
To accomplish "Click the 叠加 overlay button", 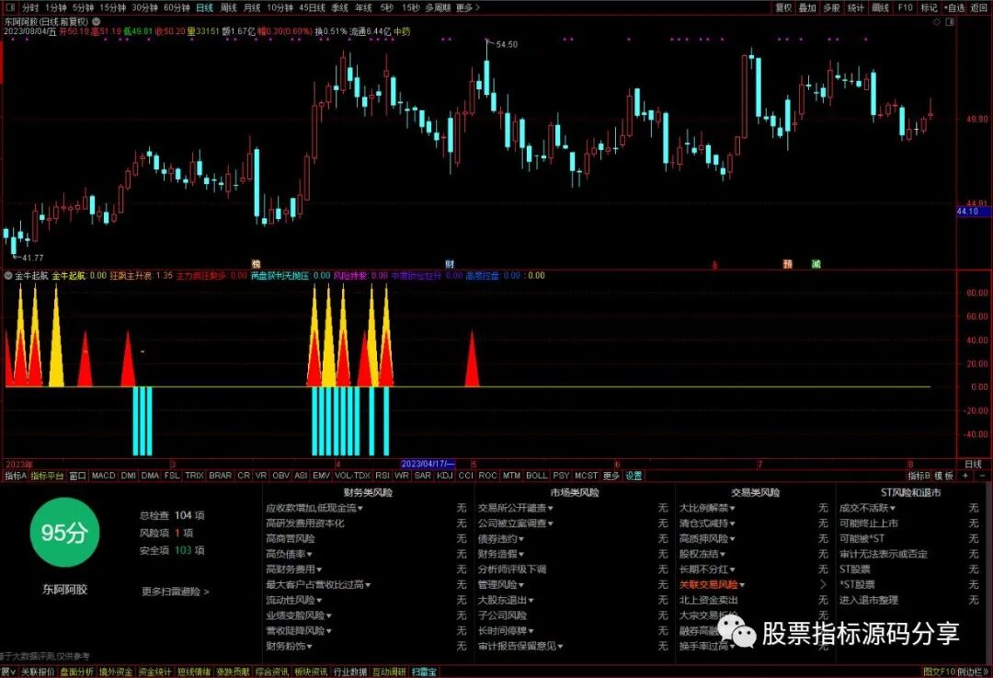I will click(x=807, y=7).
